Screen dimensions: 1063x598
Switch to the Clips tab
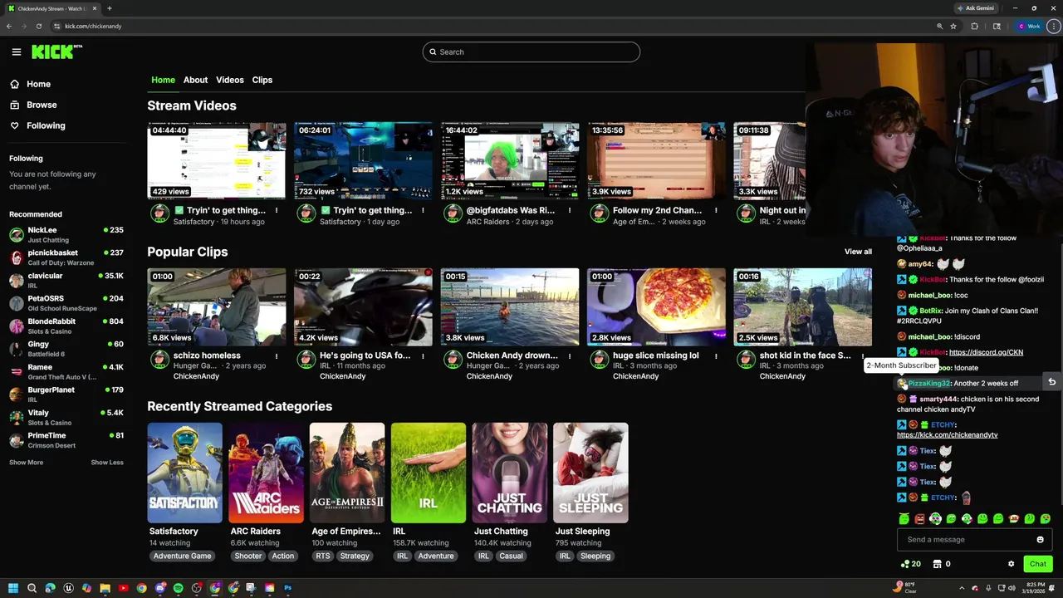(x=262, y=80)
